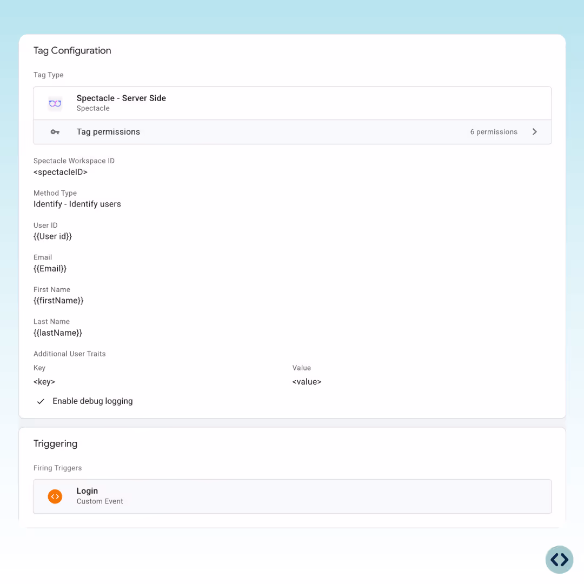
Task: Click the {{Email}} value
Action: coord(50,269)
